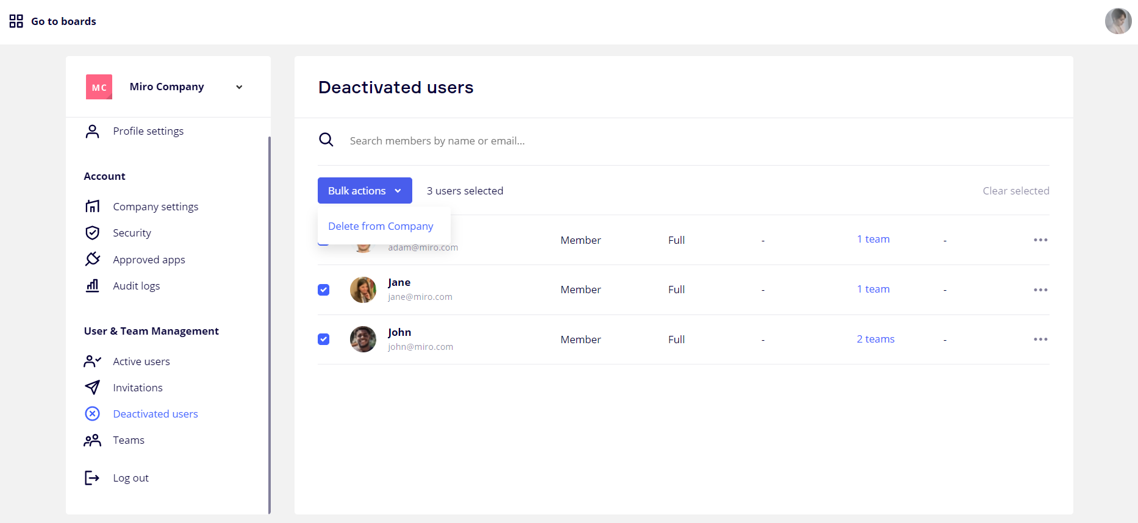1138x523 pixels.
Task: Uncheck John's selection checkbox
Action: (324, 340)
